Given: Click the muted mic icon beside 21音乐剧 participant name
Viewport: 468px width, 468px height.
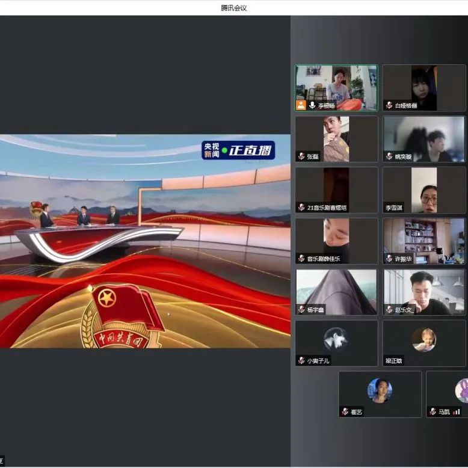Looking at the screenshot, I should [x=301, y=207].
